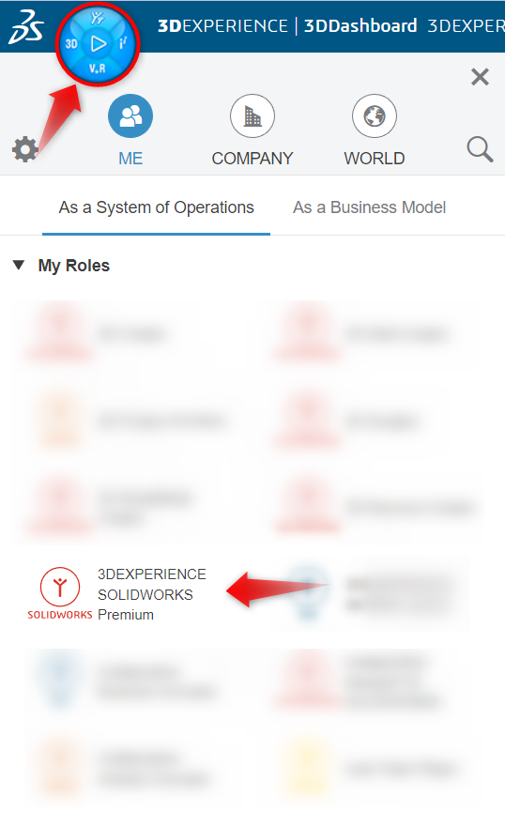
Task: Click the compass right information quadrant
Action: click(x=122, y=43)
